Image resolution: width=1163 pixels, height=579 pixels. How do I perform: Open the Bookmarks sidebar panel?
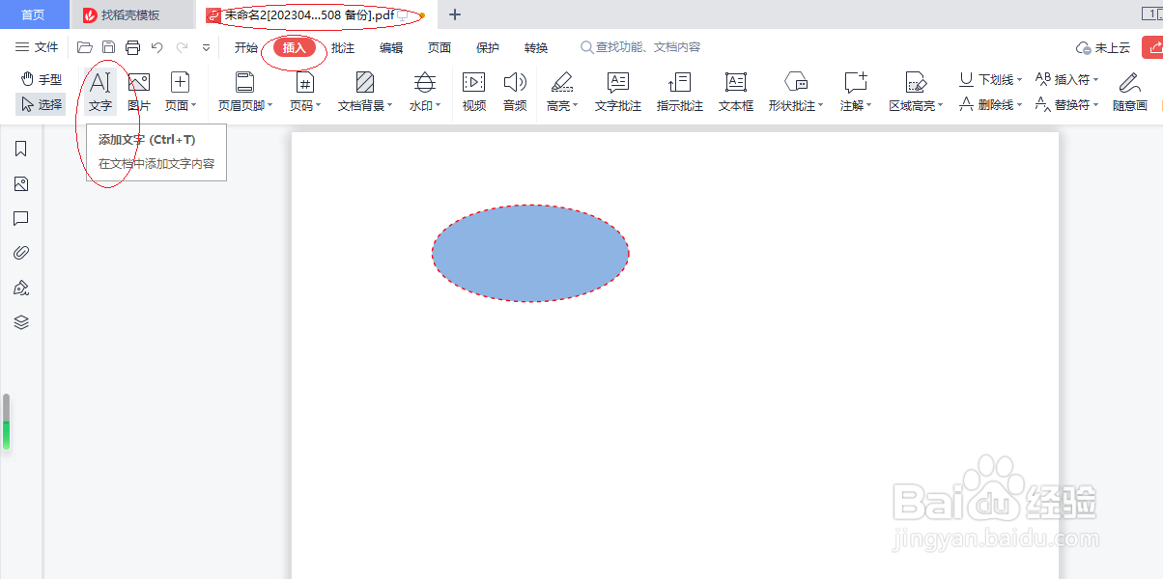tap(21, 149)
